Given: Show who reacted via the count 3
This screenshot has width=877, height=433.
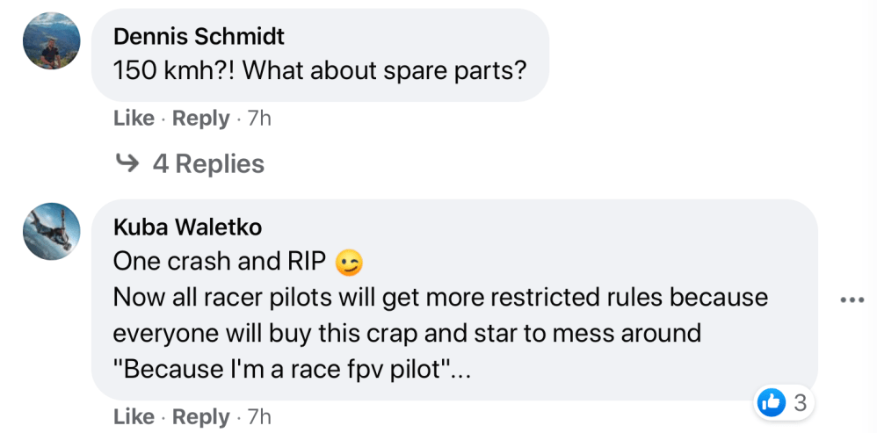Looking at the screenshot, I should 799,403.
